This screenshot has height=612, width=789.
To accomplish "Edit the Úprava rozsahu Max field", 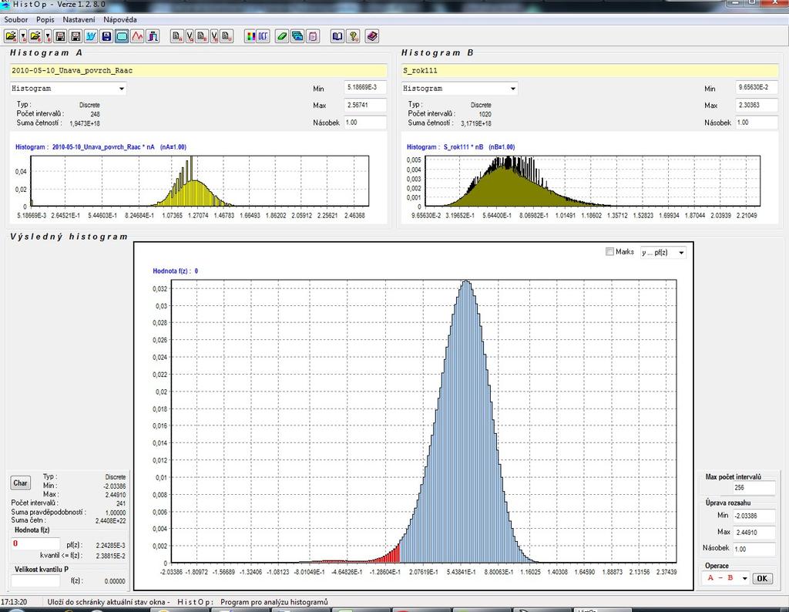I will point(754,533).
